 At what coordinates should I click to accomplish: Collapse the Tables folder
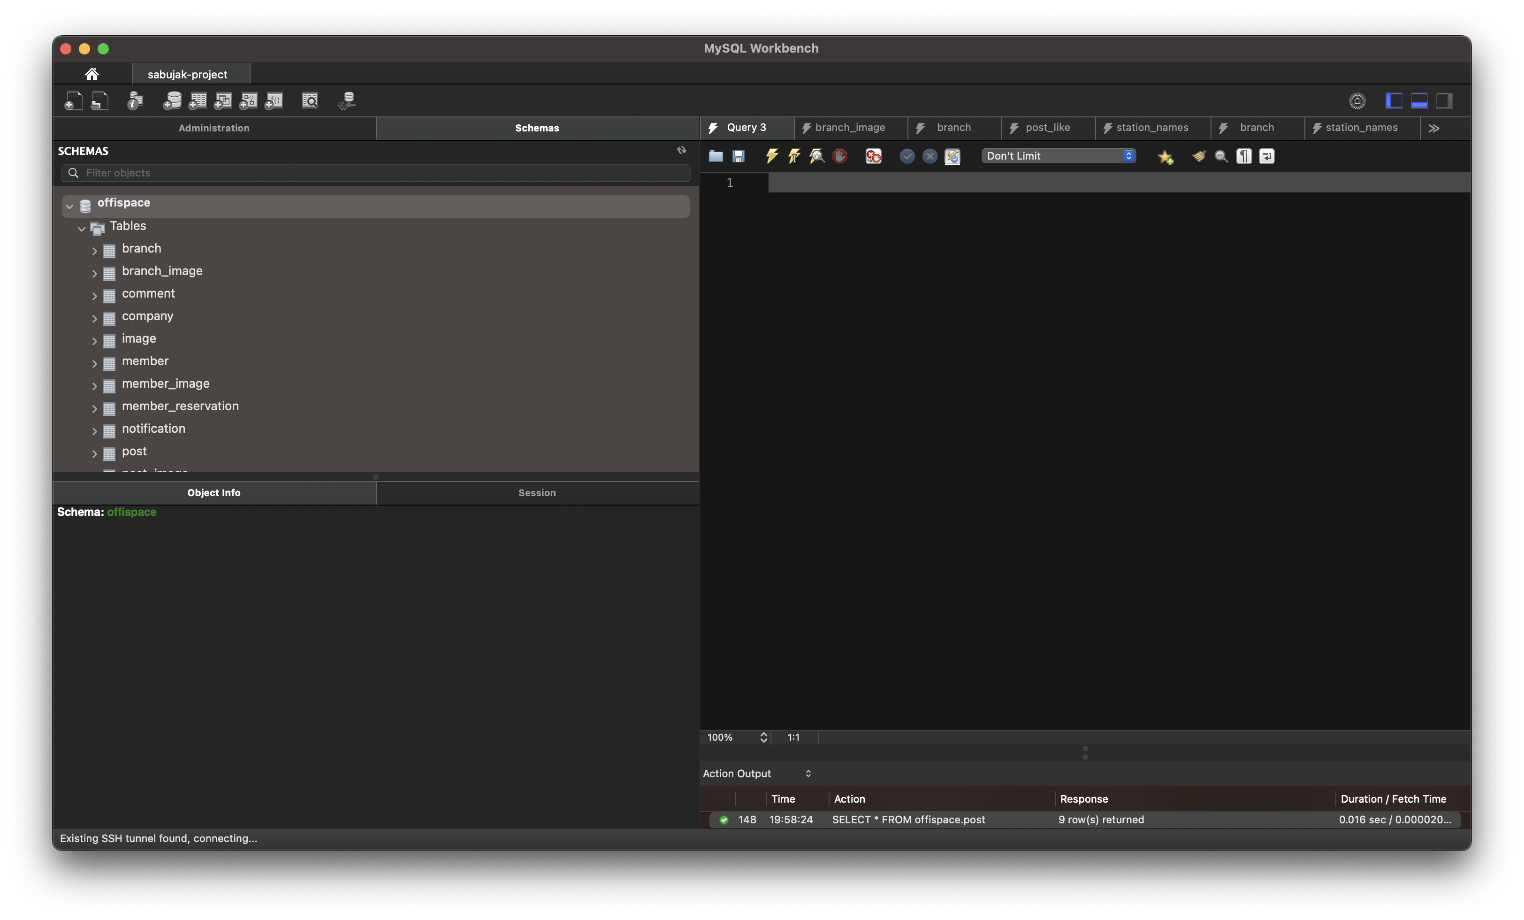[82, 228]
